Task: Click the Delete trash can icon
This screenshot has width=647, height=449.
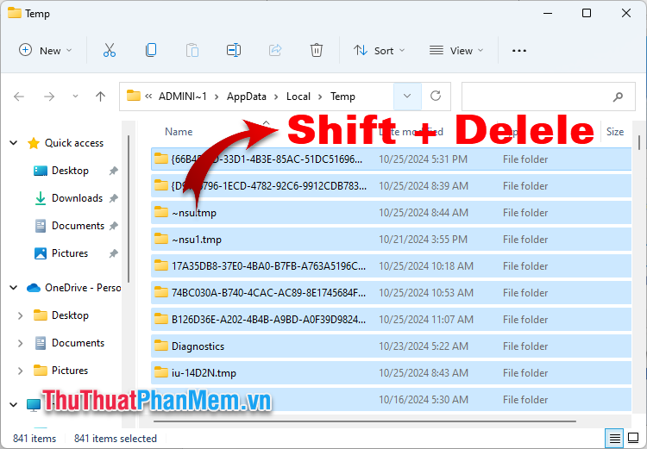Action: 317,50
